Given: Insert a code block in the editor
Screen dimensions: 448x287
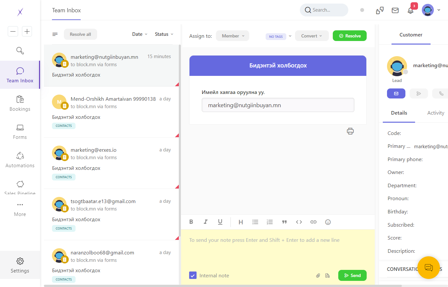Looking at the screenshot, I should click(x=299, y=222).
